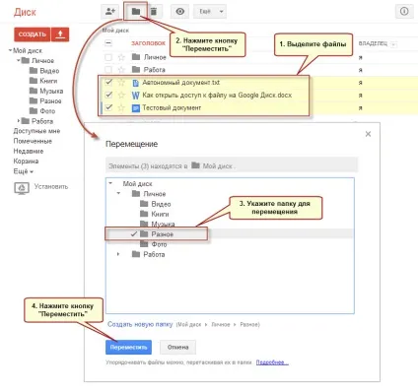This screenshot has width=418, height=392.
Task: Close the Перемещение dialog with the X
Action: (368, 134)
